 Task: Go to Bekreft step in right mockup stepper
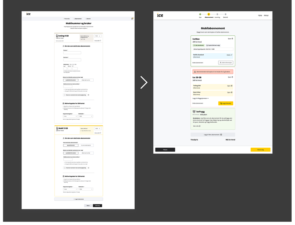(x=225, y=15)
